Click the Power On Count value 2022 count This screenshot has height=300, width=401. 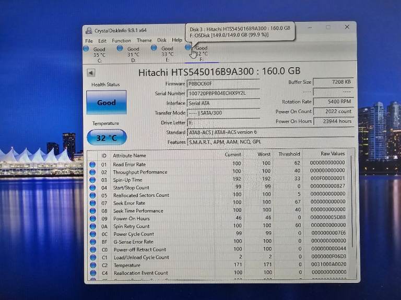(334, 111)
